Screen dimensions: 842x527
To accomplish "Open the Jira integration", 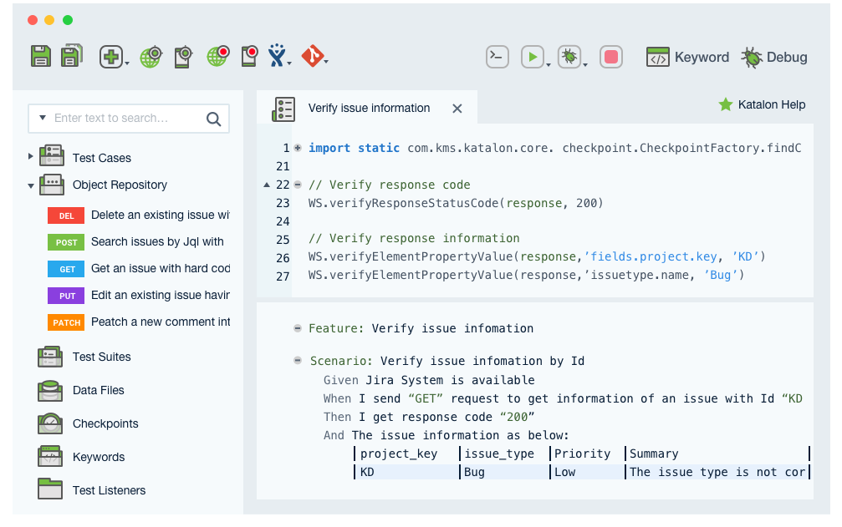I will pos(278,57).
